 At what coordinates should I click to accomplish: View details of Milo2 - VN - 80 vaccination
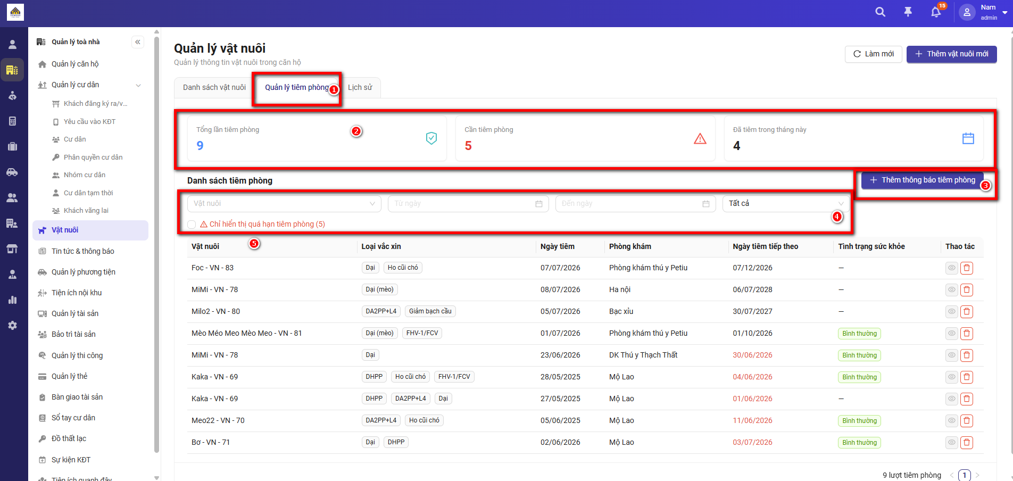(952, 312)
